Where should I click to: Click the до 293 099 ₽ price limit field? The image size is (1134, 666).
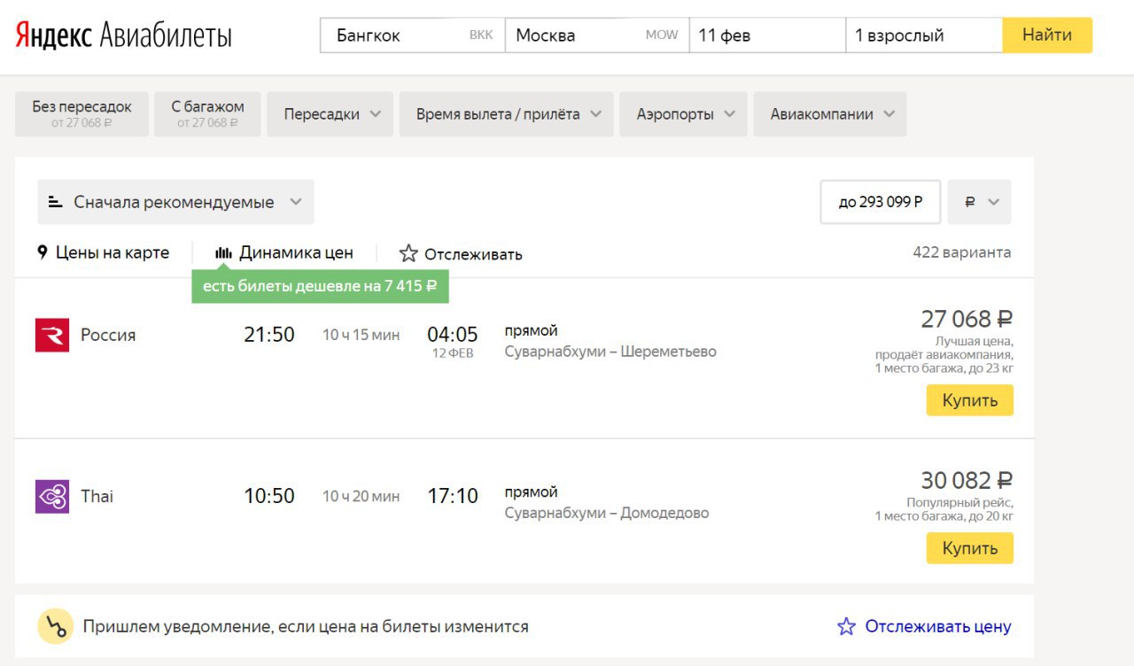(881, 202)
